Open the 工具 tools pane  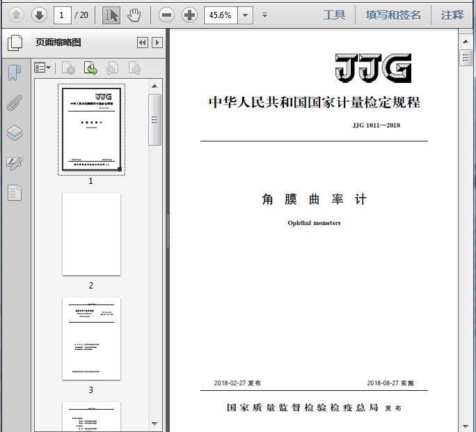tap(334, 15)
